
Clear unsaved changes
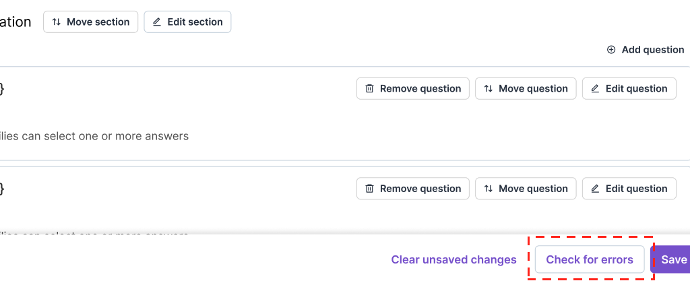click(x=453, y=260)
